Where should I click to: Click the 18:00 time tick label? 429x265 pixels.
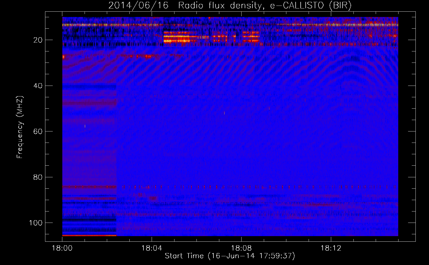62,248
